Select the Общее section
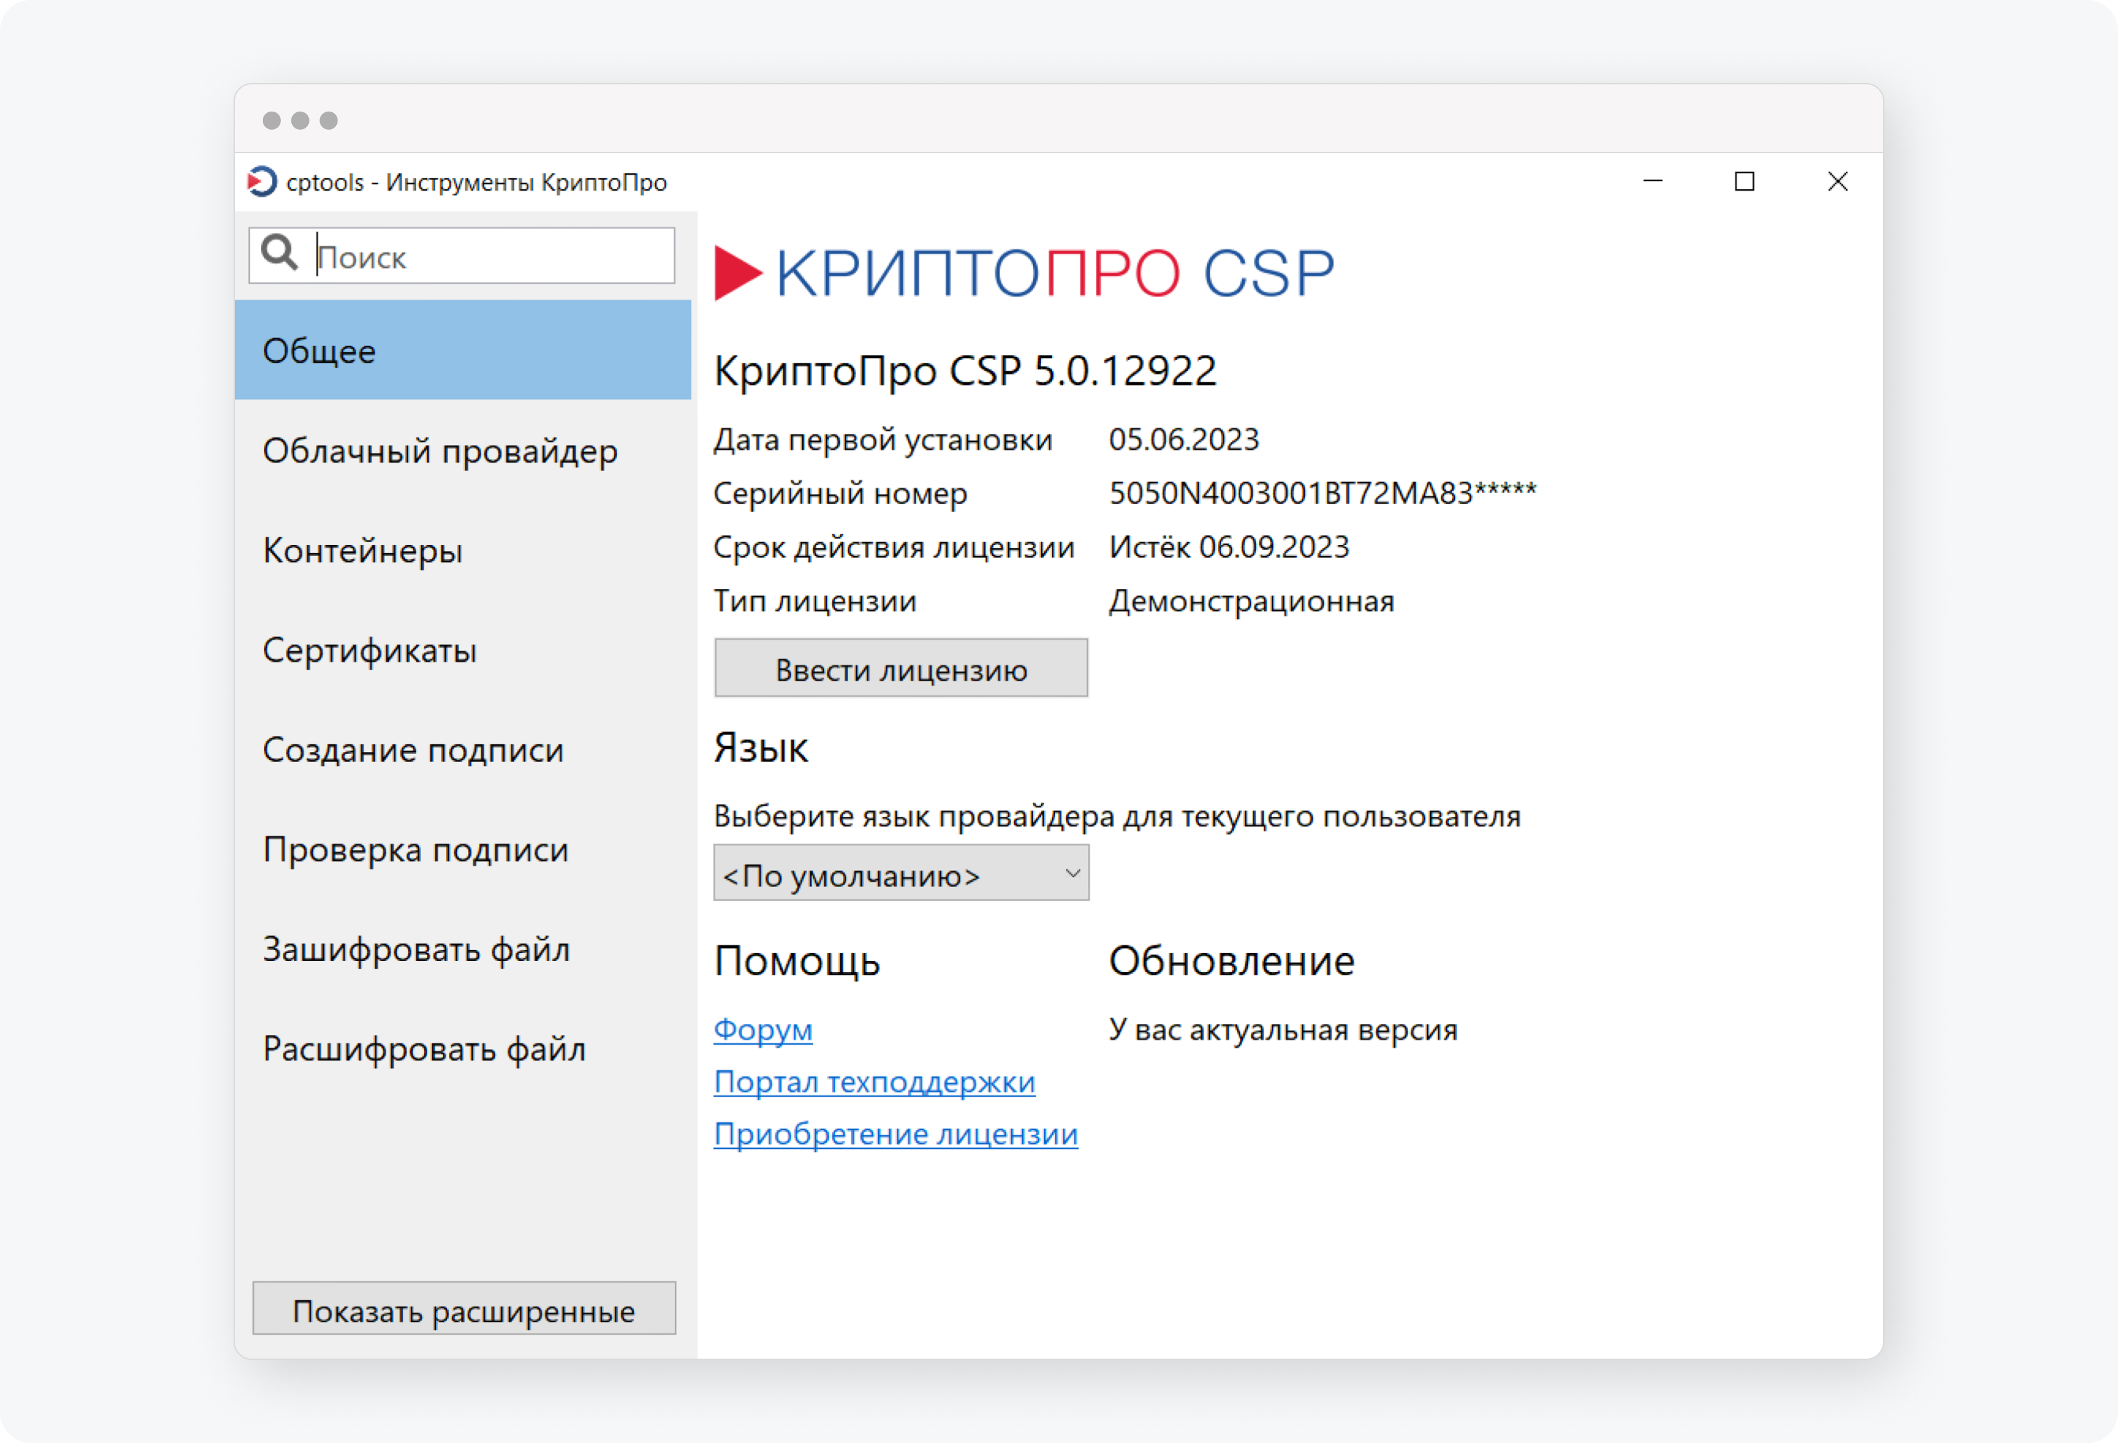This screenshot has height=1443, width=2118. pos(463,350)
